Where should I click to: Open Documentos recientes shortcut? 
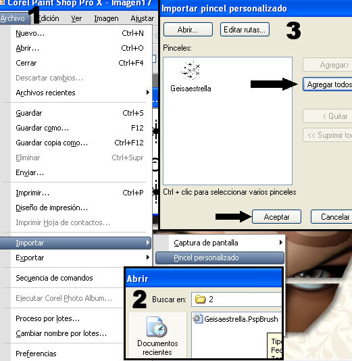157,336
